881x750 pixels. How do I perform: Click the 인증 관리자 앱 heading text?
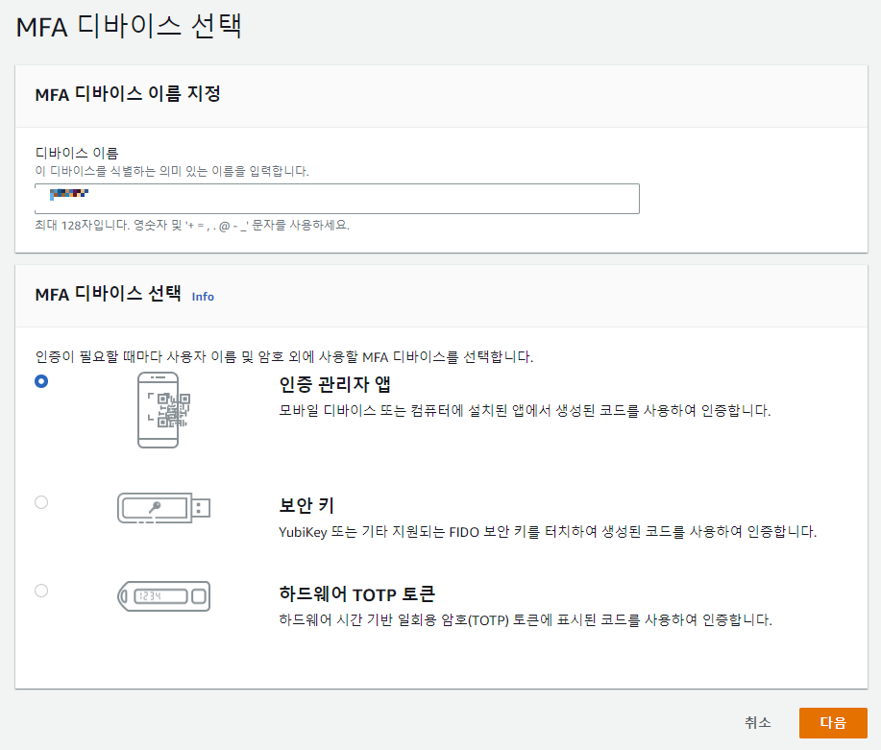click(334, 384)
